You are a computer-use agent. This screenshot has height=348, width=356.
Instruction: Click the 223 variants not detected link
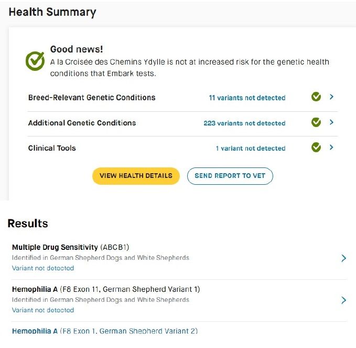[244, 123]
